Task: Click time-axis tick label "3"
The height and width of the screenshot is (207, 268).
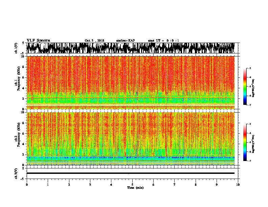Action: pyautogui.click(x=90, y=184)
